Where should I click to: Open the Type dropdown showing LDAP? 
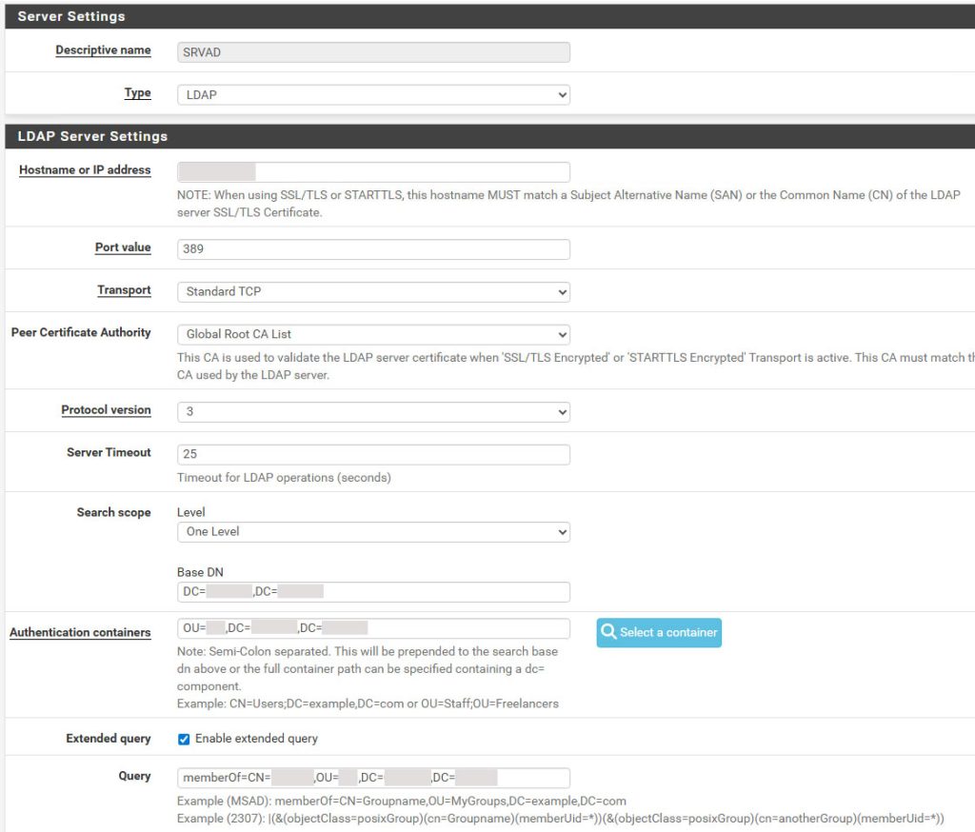click(x=373, y=94)
